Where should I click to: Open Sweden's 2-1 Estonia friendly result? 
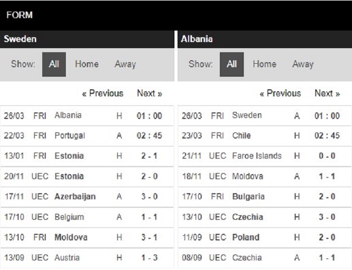87,156
